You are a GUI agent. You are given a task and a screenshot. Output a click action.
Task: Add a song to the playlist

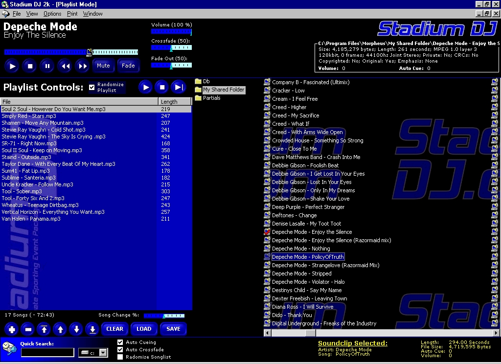[11, 329]
